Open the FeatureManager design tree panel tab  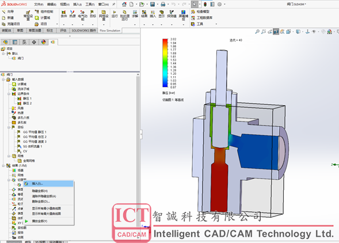pyautogui.click(x=5, y=42)
